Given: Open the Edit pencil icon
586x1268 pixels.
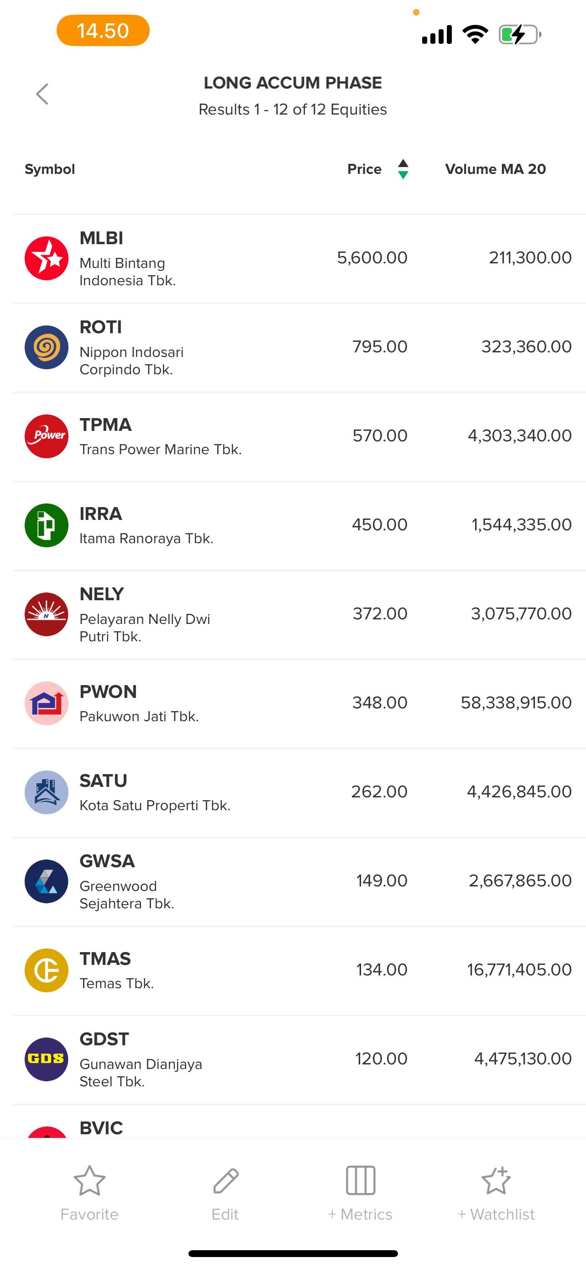Looking at the screenshot, I should [225, 1181].
